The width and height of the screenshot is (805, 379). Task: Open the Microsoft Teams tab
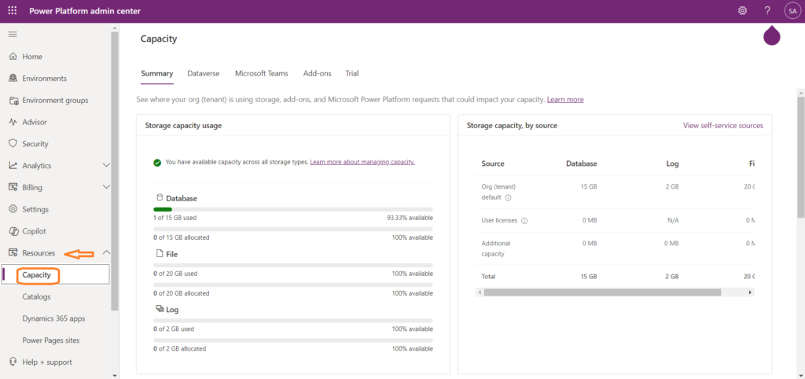coord(261,73)
